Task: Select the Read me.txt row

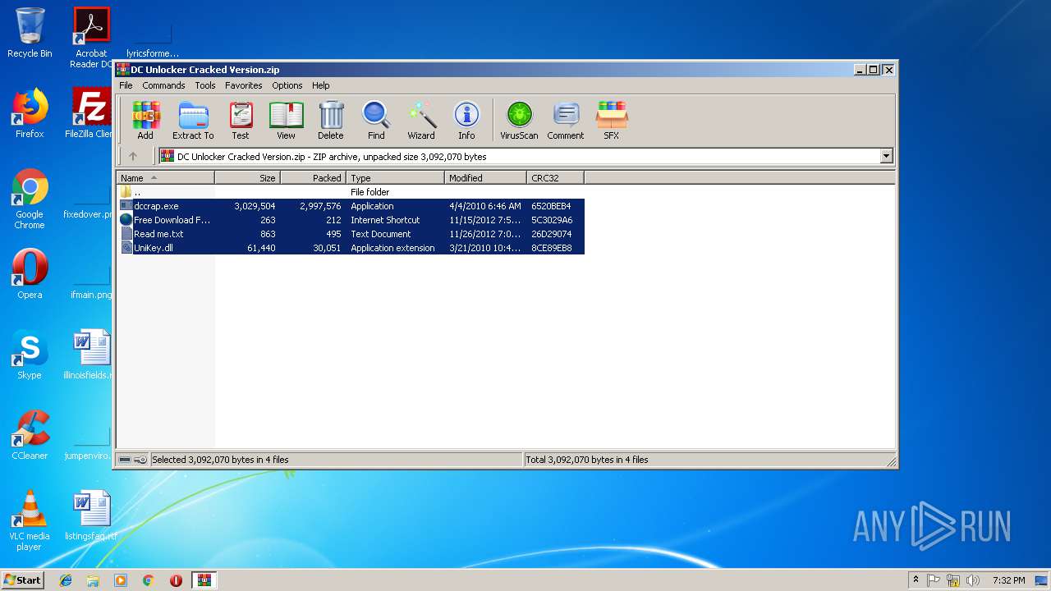Action: point(351,234)
